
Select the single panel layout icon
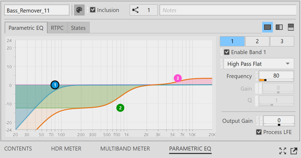pyautogui.click(x=267, y=27)
